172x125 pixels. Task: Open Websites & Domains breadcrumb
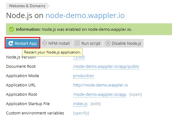click(x=27, y=6)
